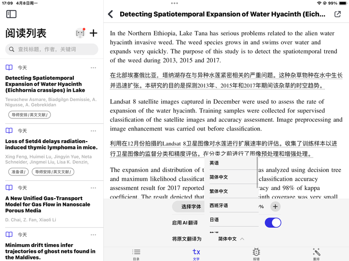Image resolution: width=349 pixels, height=261 pixels.
Task: Click the Chinese translation beginning 在北部埃塞俄比亚
Action: pos(226,80)
